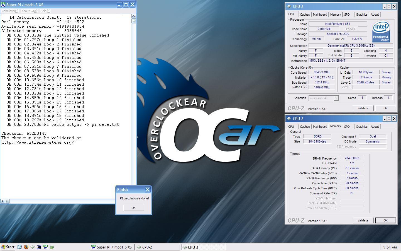Click the Super PI title bar icon
Screen dimensions: 401x251
[3, 5]
